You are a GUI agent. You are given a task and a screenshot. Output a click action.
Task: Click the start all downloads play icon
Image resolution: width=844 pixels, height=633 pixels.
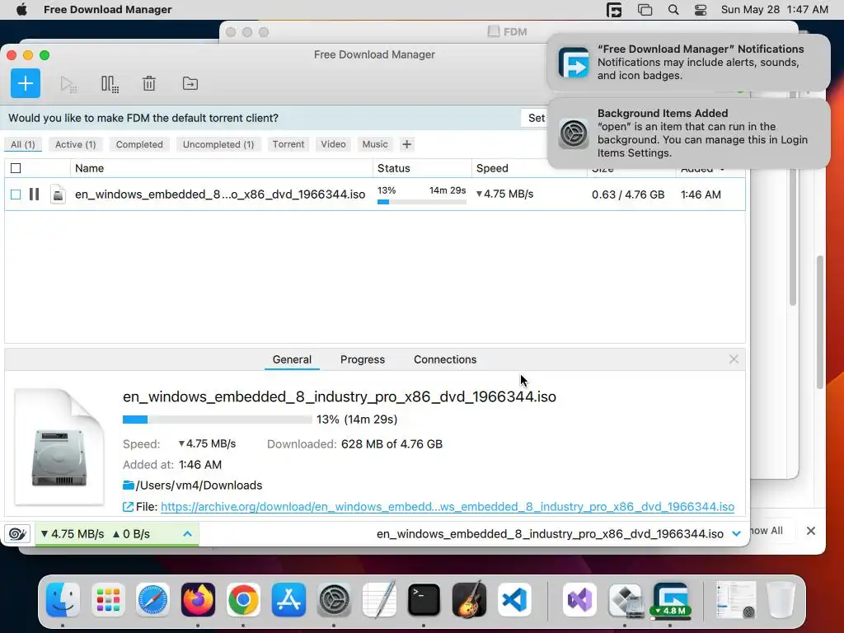click(x=68, y=84)
